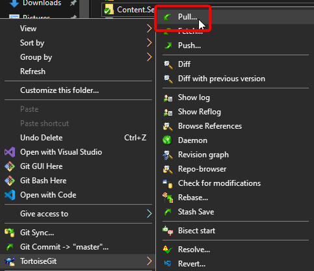The height and width of the screenshot is (271, 314).
Task: Expand the Sort by submenu arrow
Action: coord(149,43)
